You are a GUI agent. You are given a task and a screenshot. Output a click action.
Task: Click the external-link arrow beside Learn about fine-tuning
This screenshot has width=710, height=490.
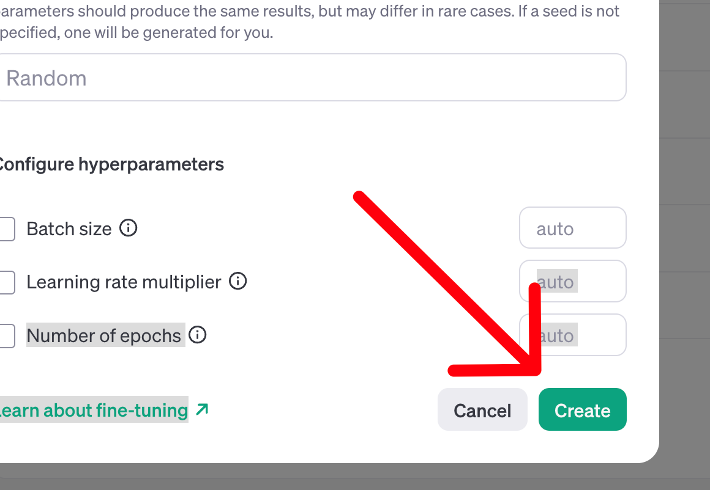click(x=203, y=409)
